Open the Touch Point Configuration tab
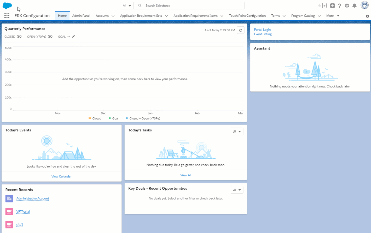The height and width of the screenshot is (233, 371). pos(247,16)
